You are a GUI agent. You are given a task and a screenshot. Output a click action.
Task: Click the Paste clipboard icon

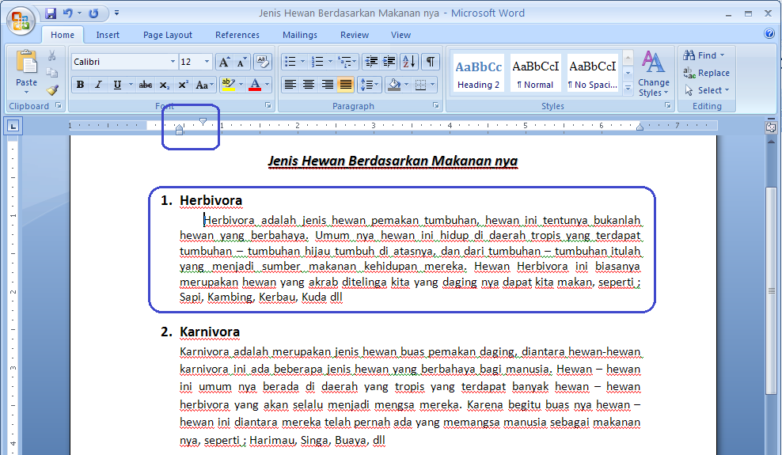click(x=26, y=63)
